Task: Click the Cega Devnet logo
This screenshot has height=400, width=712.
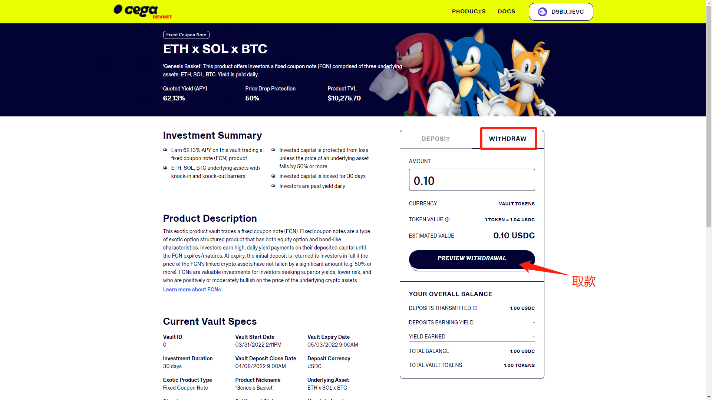Action: (x=143, y=11)
